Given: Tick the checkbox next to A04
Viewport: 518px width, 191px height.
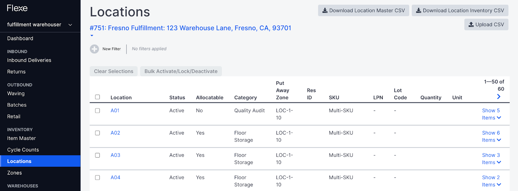Looking at the screenshot, I should 97,177.
